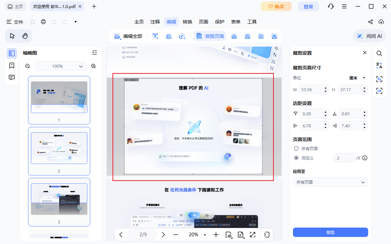Open the hamburger menu in title bar
The height and width of the screenshot is (244, 391).
tap(344, 6)
